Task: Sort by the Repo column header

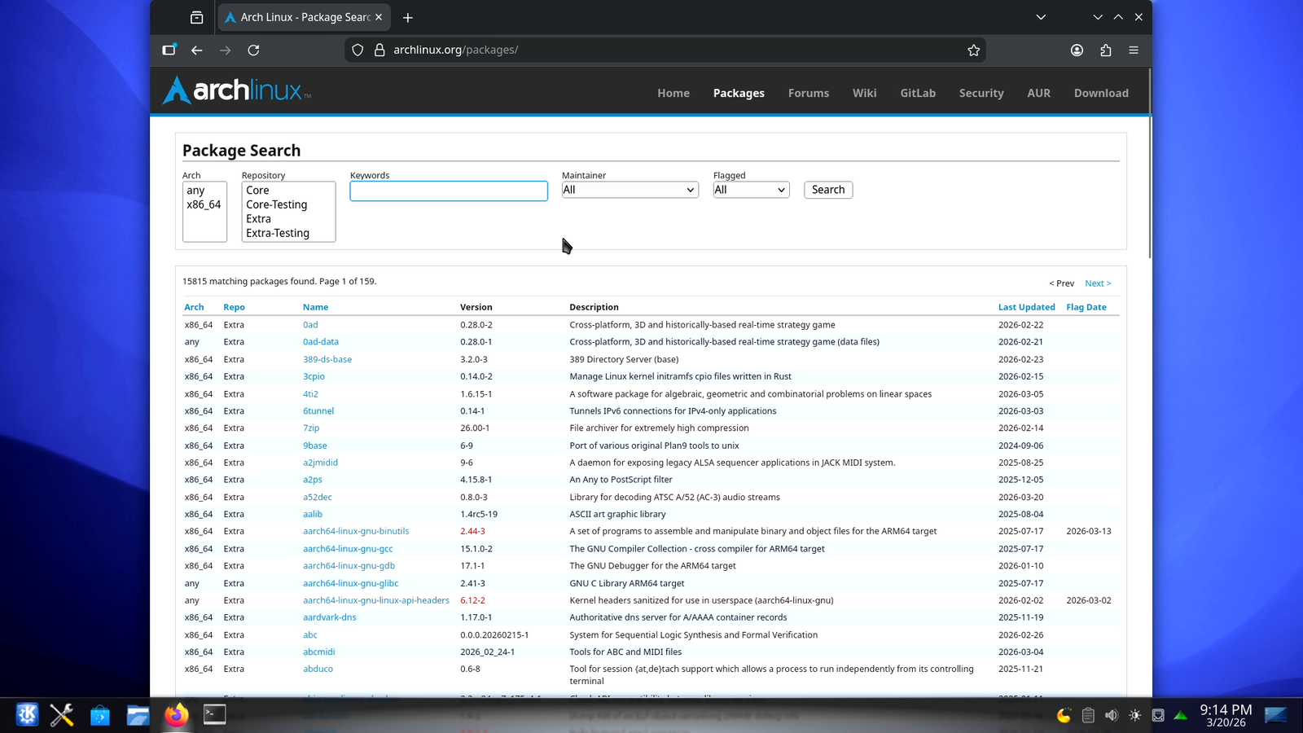Action: tap(234, 307)
